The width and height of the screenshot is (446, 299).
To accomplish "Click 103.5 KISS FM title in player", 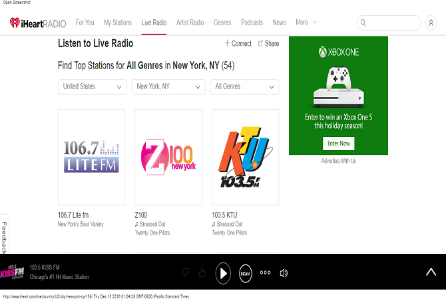I will (45, 267).
